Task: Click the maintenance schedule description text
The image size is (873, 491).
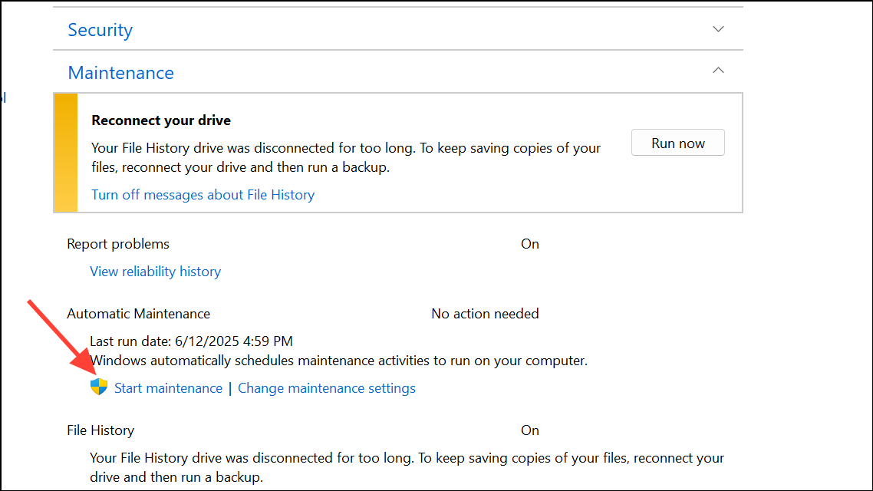Action: [338, 361]
